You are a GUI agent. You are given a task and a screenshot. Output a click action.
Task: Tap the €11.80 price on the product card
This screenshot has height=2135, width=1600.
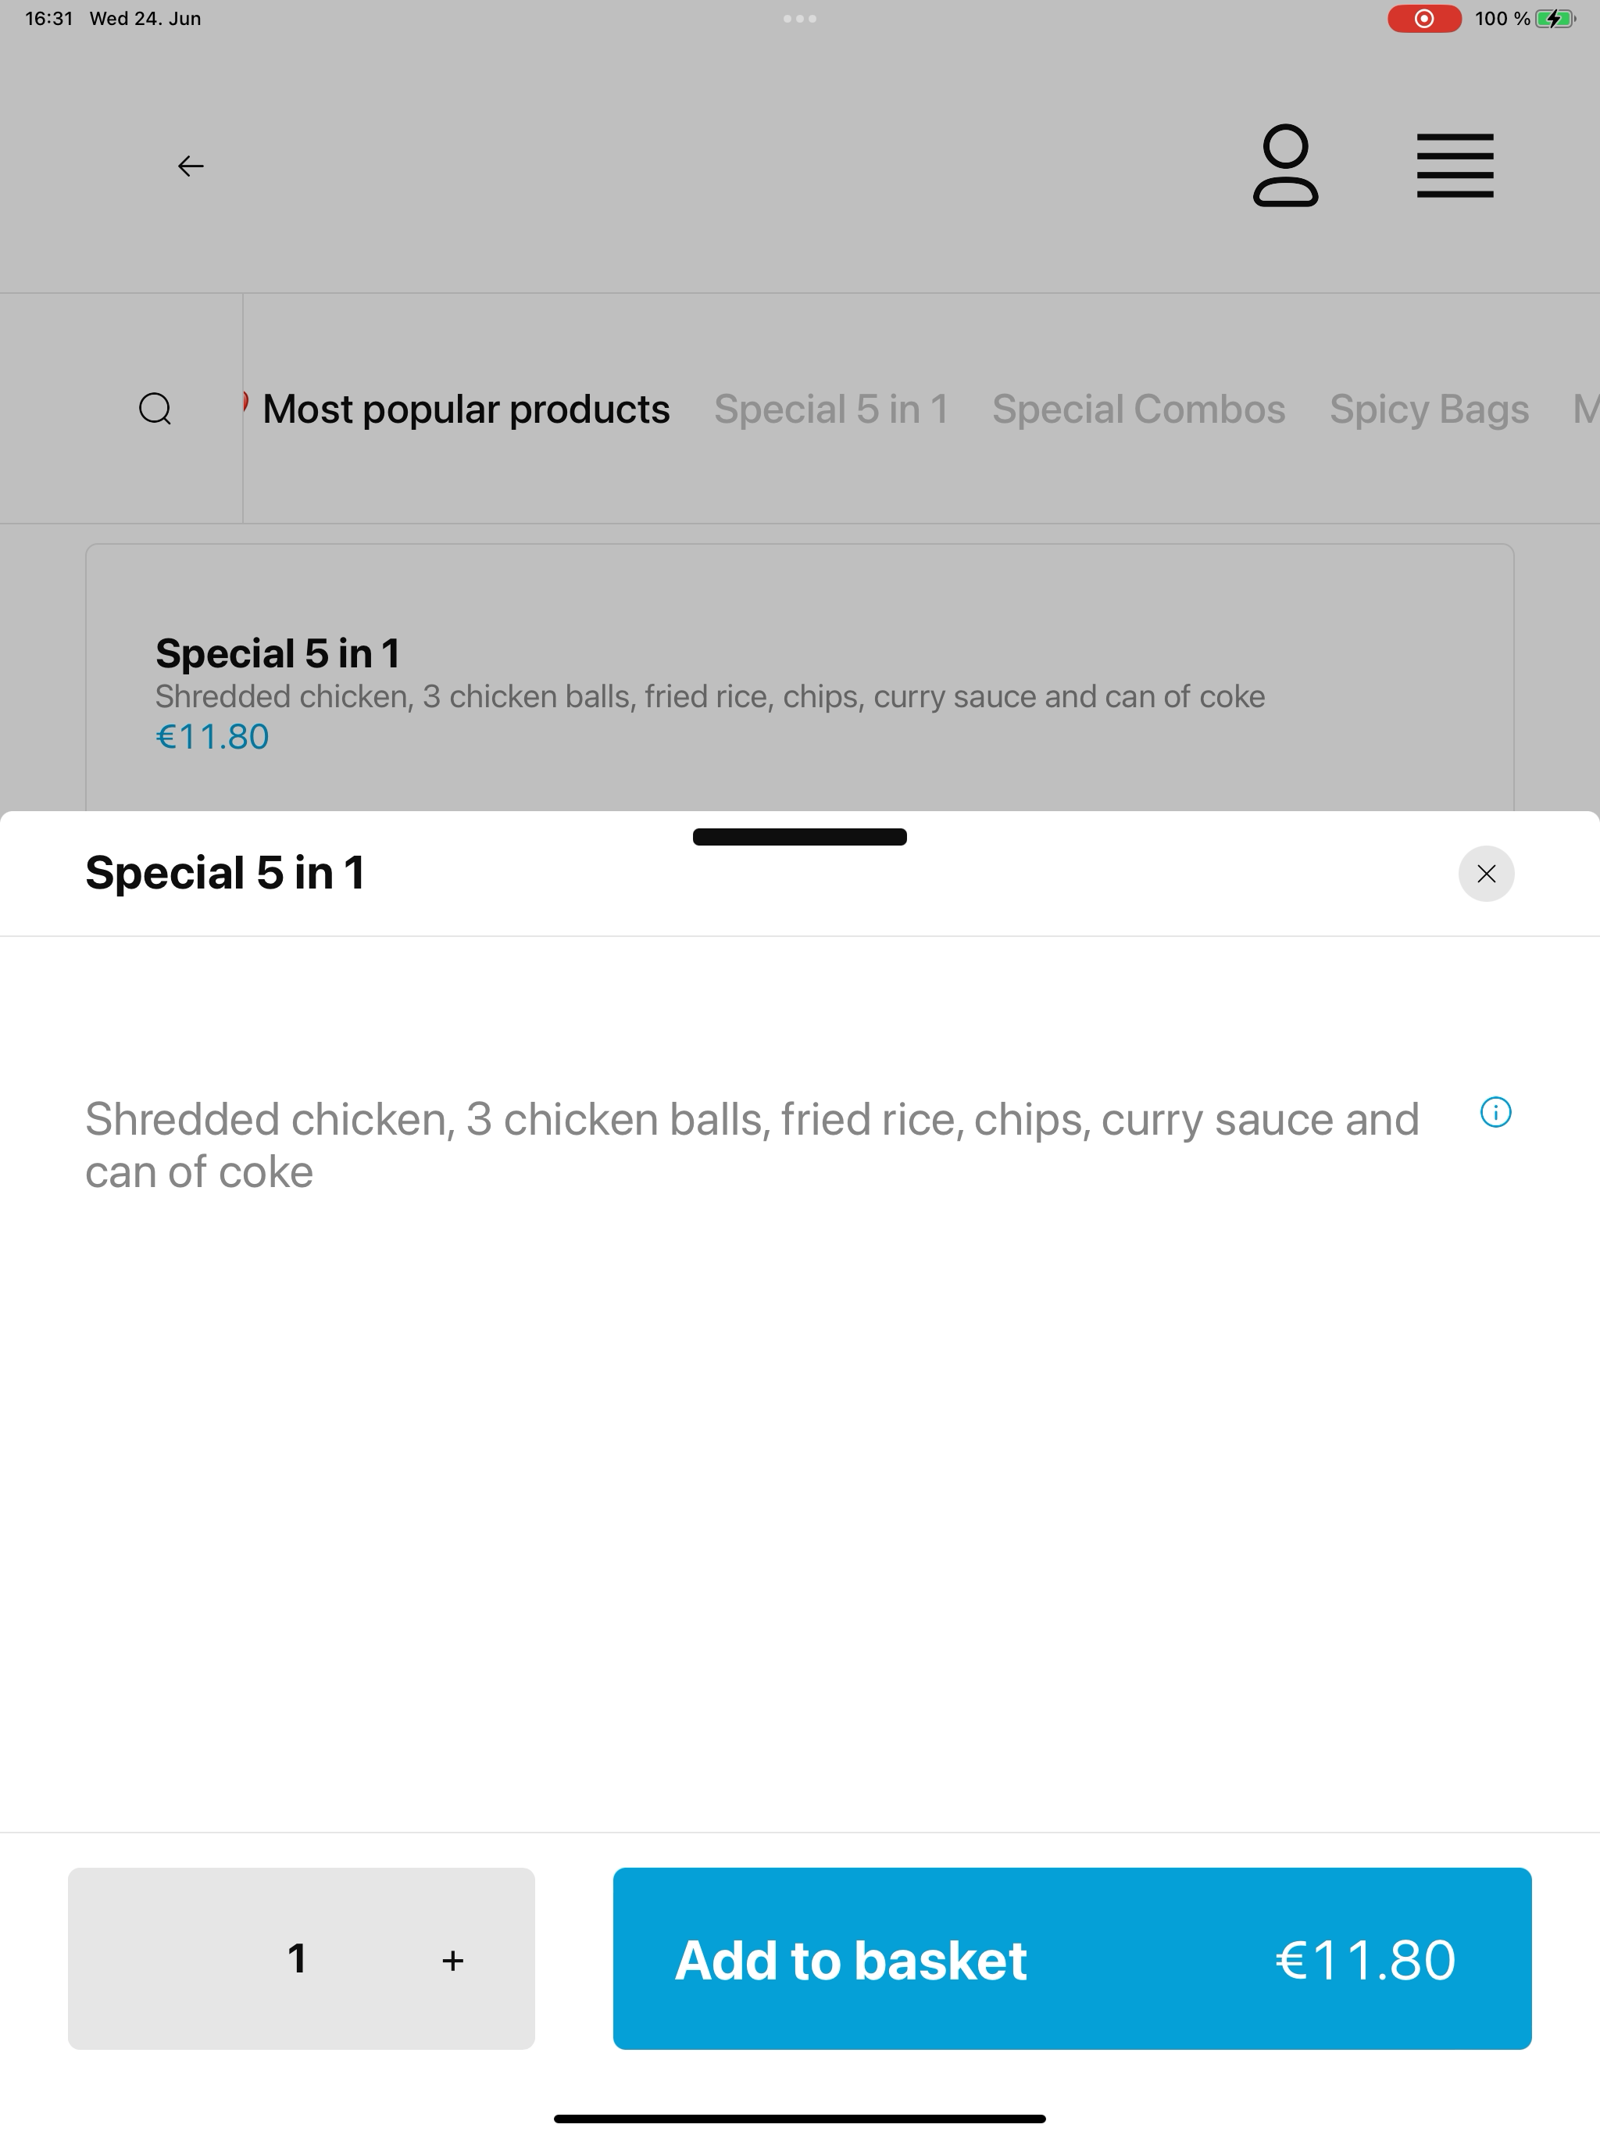pos(212,736)
